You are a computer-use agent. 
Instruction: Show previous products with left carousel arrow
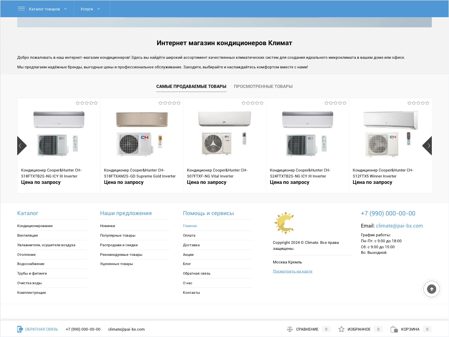point(22,146)
